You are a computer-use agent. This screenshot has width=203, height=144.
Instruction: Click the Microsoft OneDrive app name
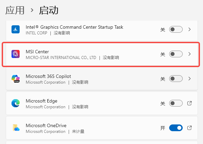46,125
